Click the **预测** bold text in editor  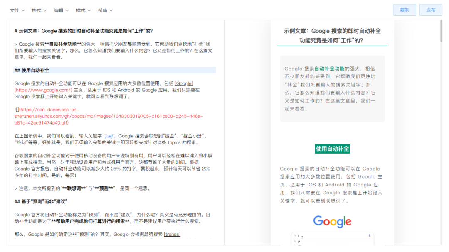click(x=104, y=188)
